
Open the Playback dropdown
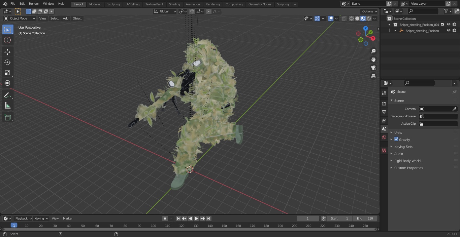(23, 219)
